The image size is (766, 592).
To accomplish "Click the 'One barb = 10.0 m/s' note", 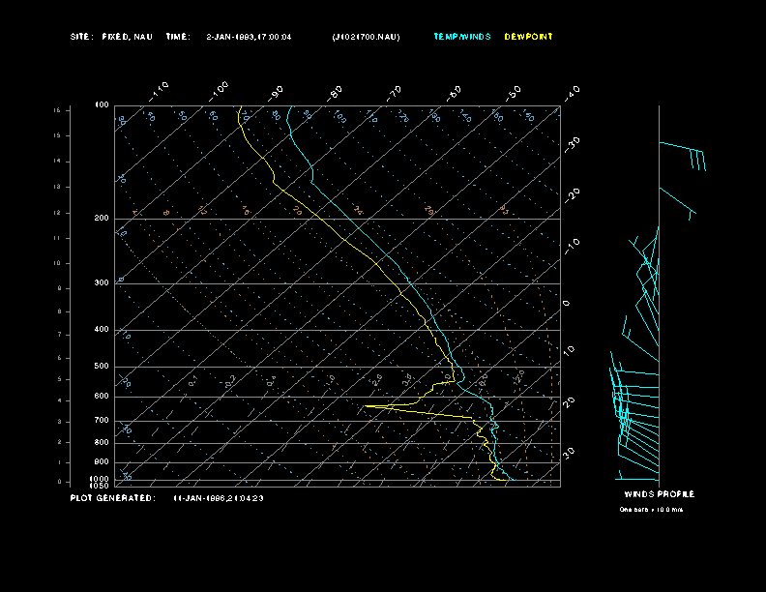I will coord(651,509).
